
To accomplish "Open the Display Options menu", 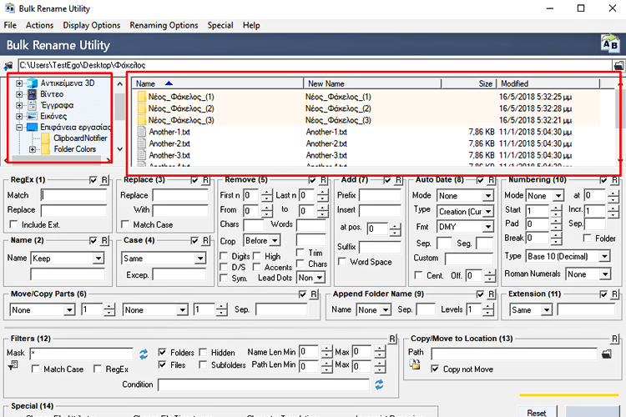I will pyautogui.click(x=92, y=25).
